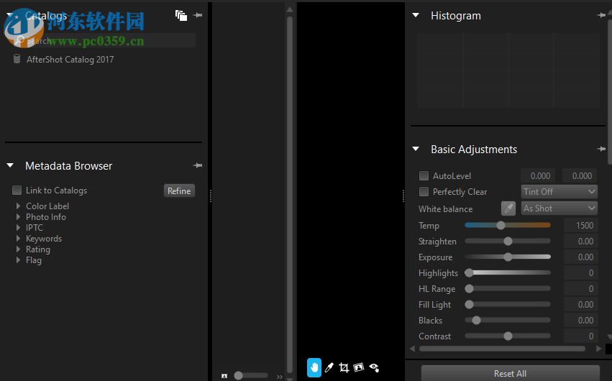Viewport: 612px width, 381px height.
Task: Open more thumbnail options chevrons
Action: click(279, 377)
